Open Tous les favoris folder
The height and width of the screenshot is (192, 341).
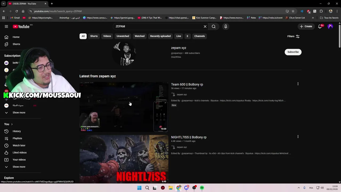pyautogui.click(x=329, y=18)
